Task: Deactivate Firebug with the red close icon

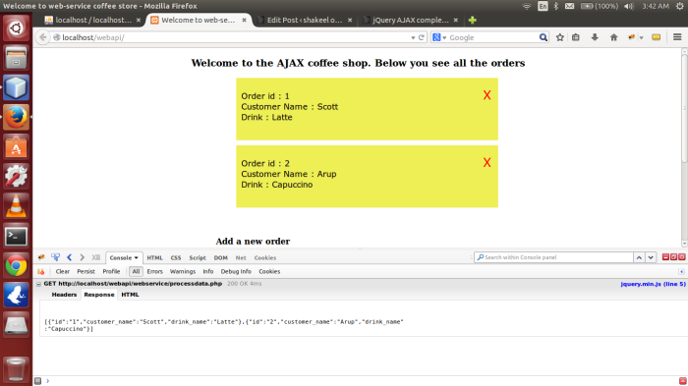Action: 681,257
